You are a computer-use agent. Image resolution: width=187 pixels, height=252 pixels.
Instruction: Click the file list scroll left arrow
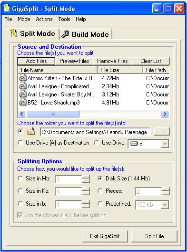click(22, 114)
